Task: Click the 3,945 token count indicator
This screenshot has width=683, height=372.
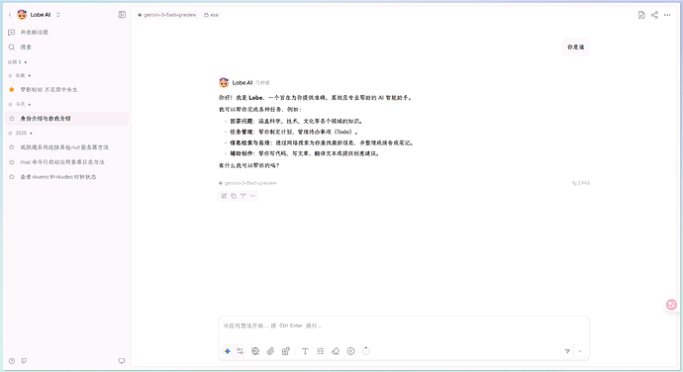Action: (x=581, y=183)
